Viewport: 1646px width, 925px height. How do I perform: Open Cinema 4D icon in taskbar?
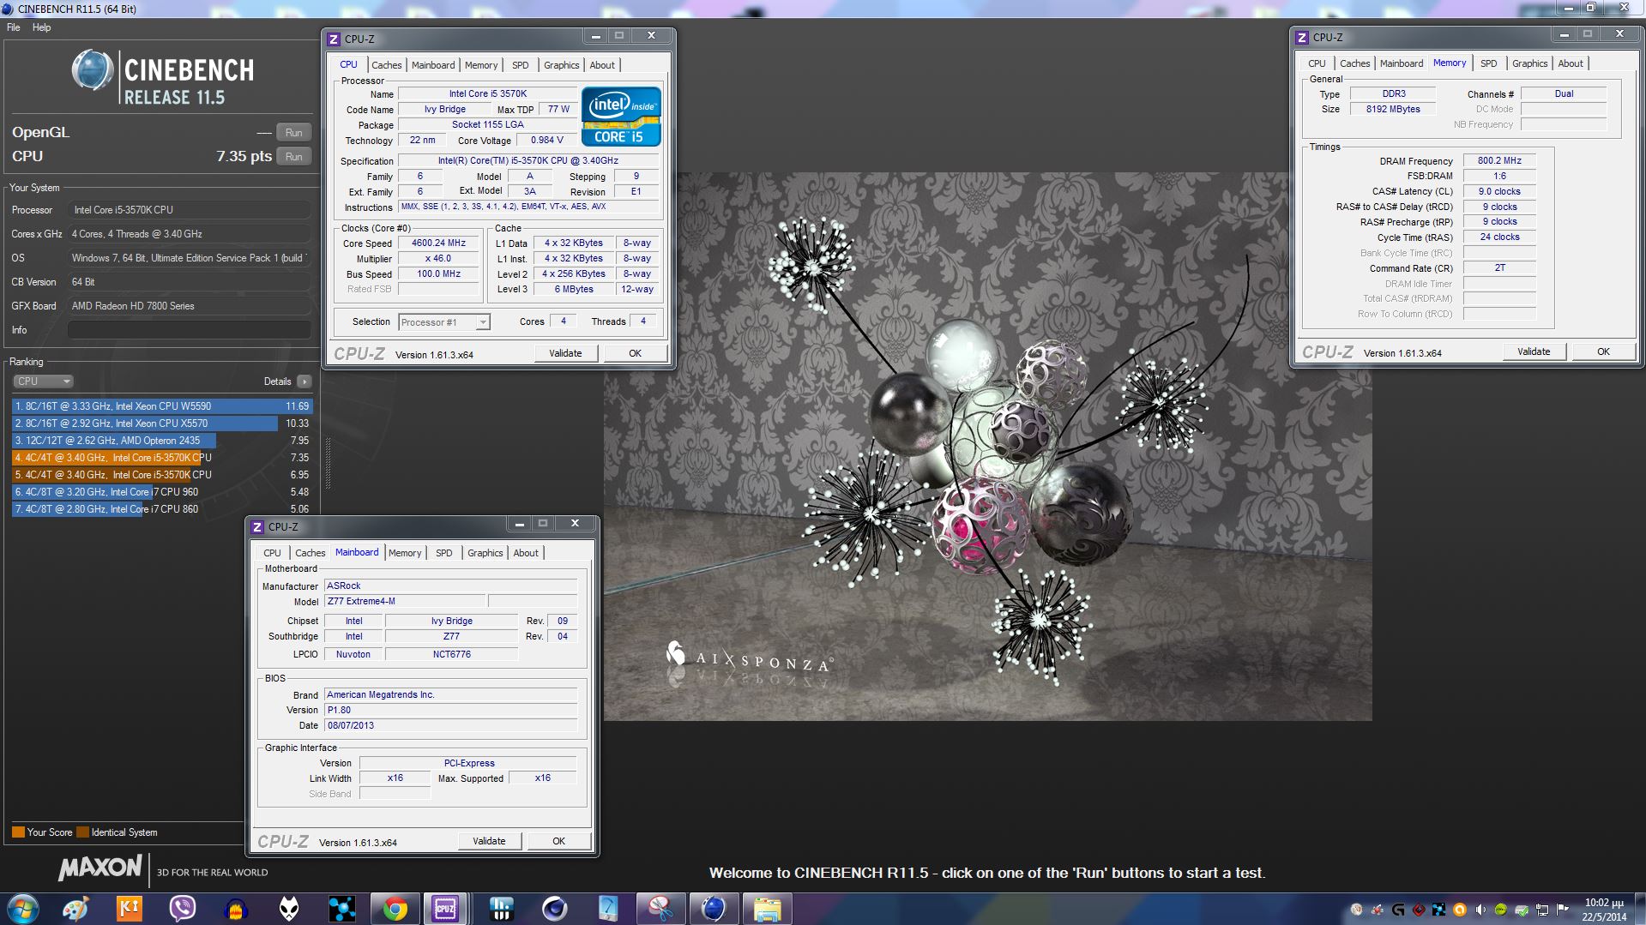(x=554, y=909)
